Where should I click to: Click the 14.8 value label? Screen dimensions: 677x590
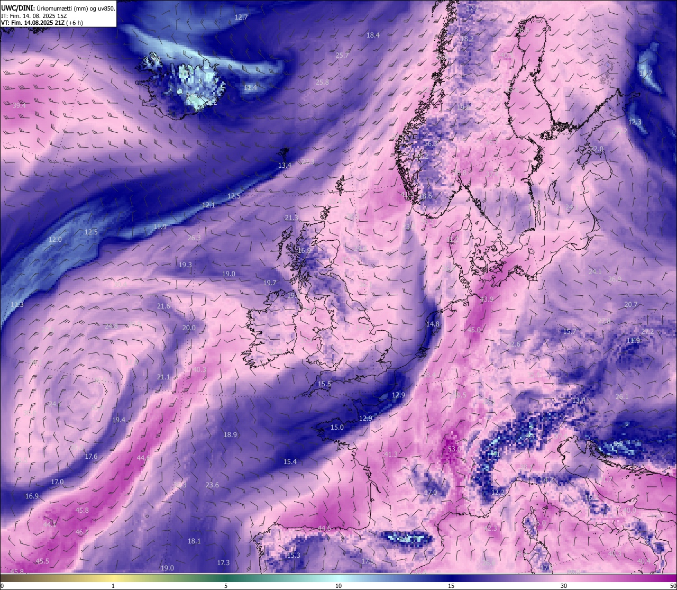[x=433, y=324]
